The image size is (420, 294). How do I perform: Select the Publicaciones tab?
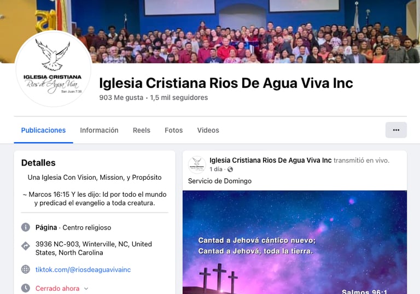(43, 130)
